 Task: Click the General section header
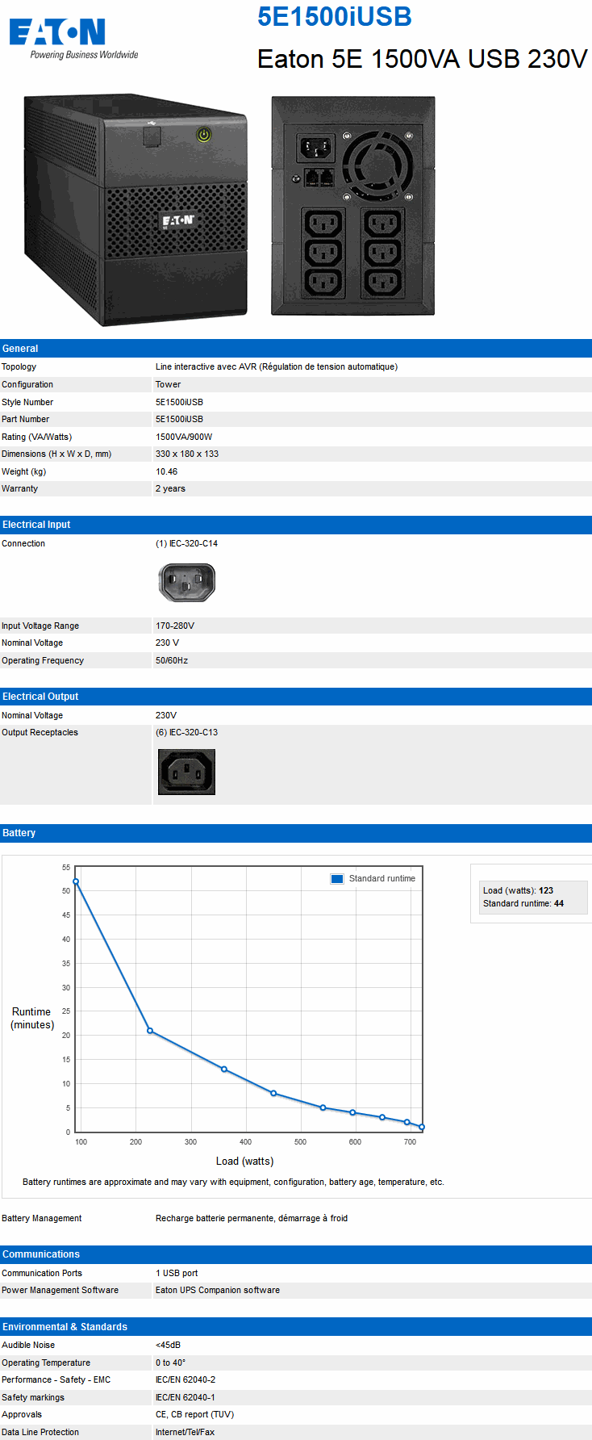point(20,349)
